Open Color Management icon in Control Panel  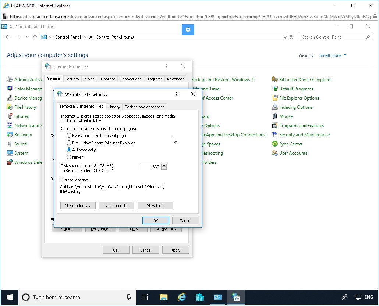click(10, 89)
